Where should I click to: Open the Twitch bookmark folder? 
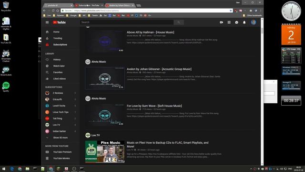pyautogui.click(x=93, y=15)
